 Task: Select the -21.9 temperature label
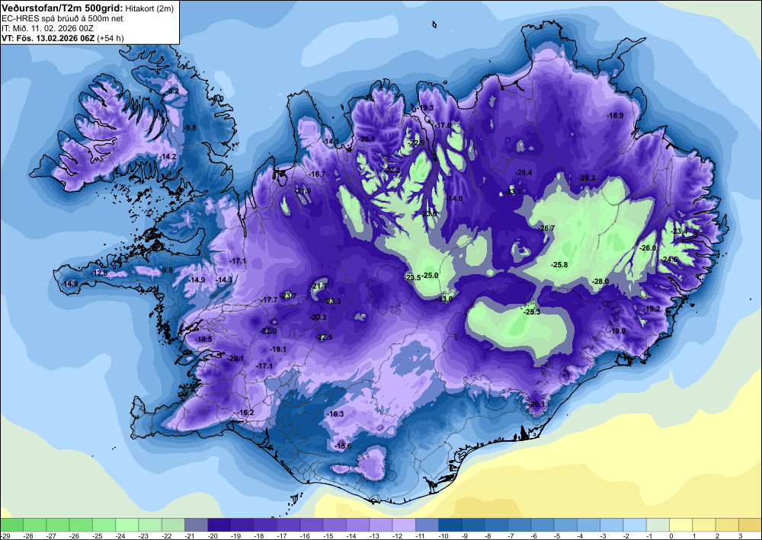pos(303,191)
